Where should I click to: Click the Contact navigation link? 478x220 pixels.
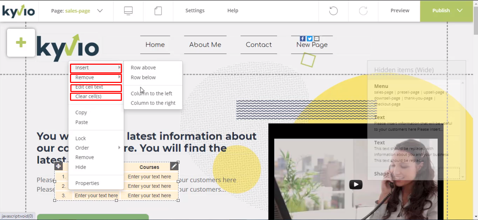(259, 45)
